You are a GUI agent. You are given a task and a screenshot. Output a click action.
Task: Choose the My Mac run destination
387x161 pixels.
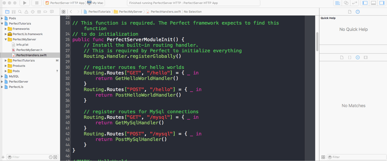[96, 3]
